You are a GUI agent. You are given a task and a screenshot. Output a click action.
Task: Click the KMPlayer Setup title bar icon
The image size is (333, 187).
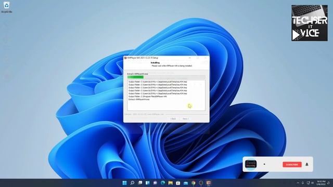coord(125,58)
